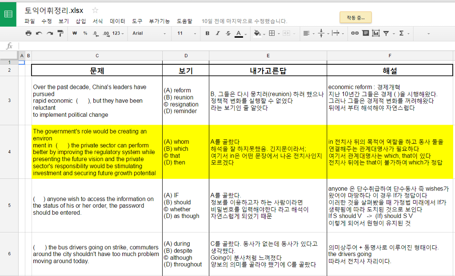455x276 pixels.
Task: Open the 수정 menu
Action: tap(46, 21)
